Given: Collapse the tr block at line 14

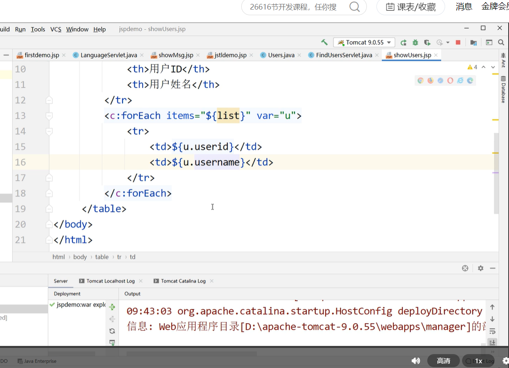Looking at the screenshot, I should pyautogui.click(x=49, y=131).
